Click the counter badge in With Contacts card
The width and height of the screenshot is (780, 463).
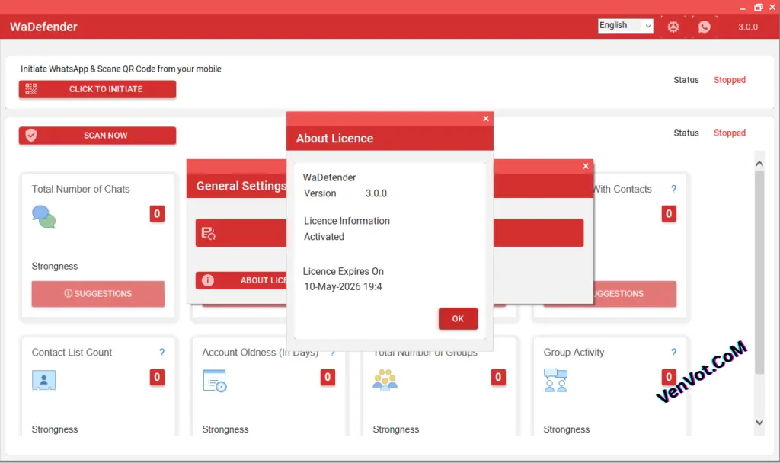(x=669, y=214)
